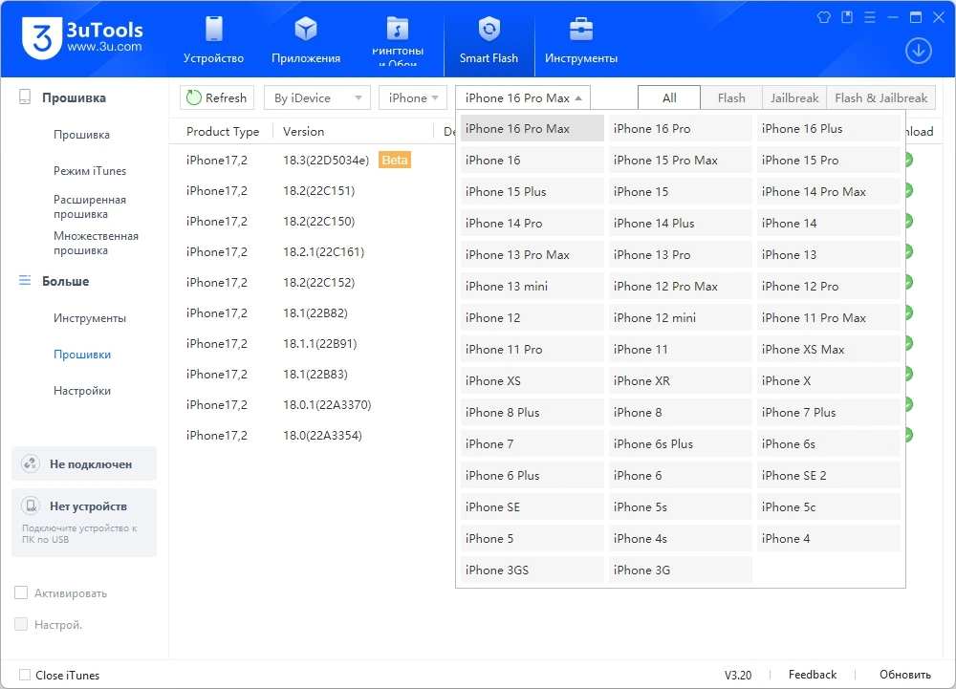Choose iPhone 16 Pro from list
The image size is (956, 689).
(x=680, y=129)
